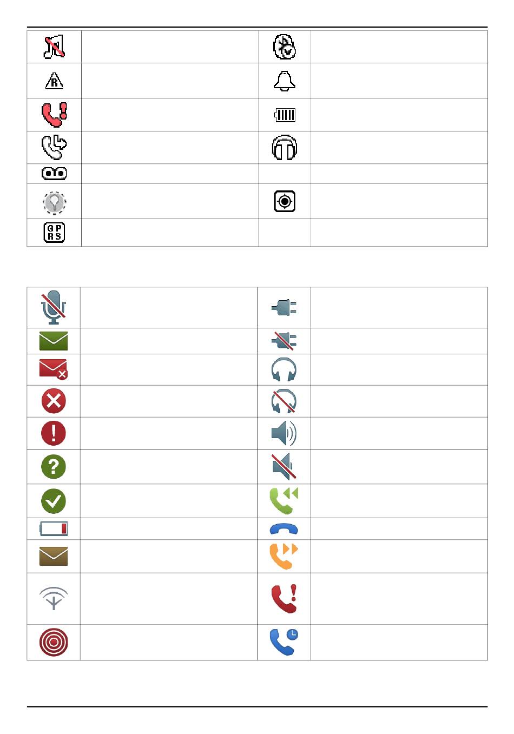The image size is (514, 734).
Task: Select the red missed call exclamation icon
Action: 284,599
